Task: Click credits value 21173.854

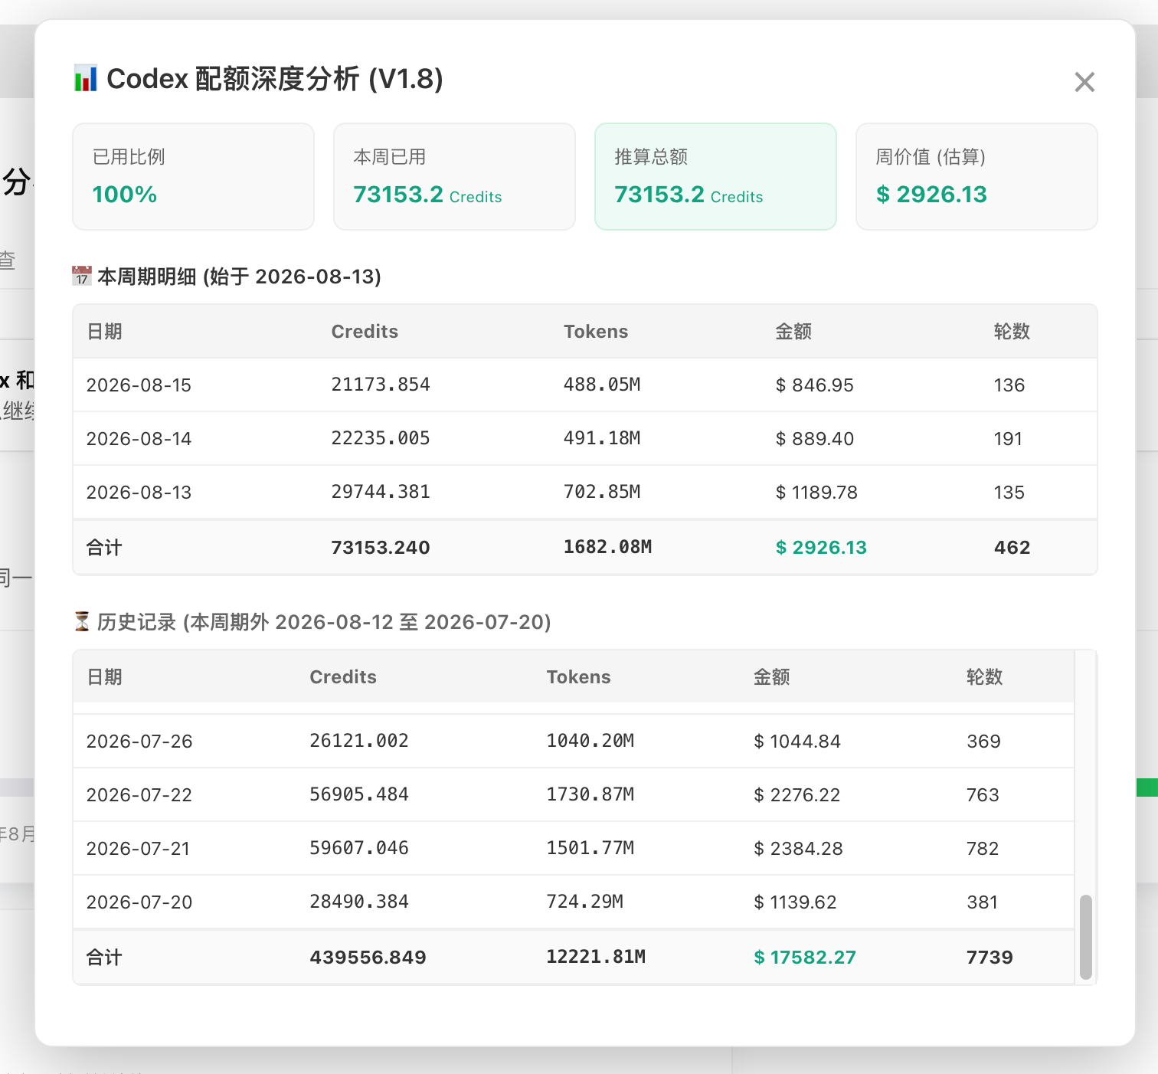Action: coord(381,385)
